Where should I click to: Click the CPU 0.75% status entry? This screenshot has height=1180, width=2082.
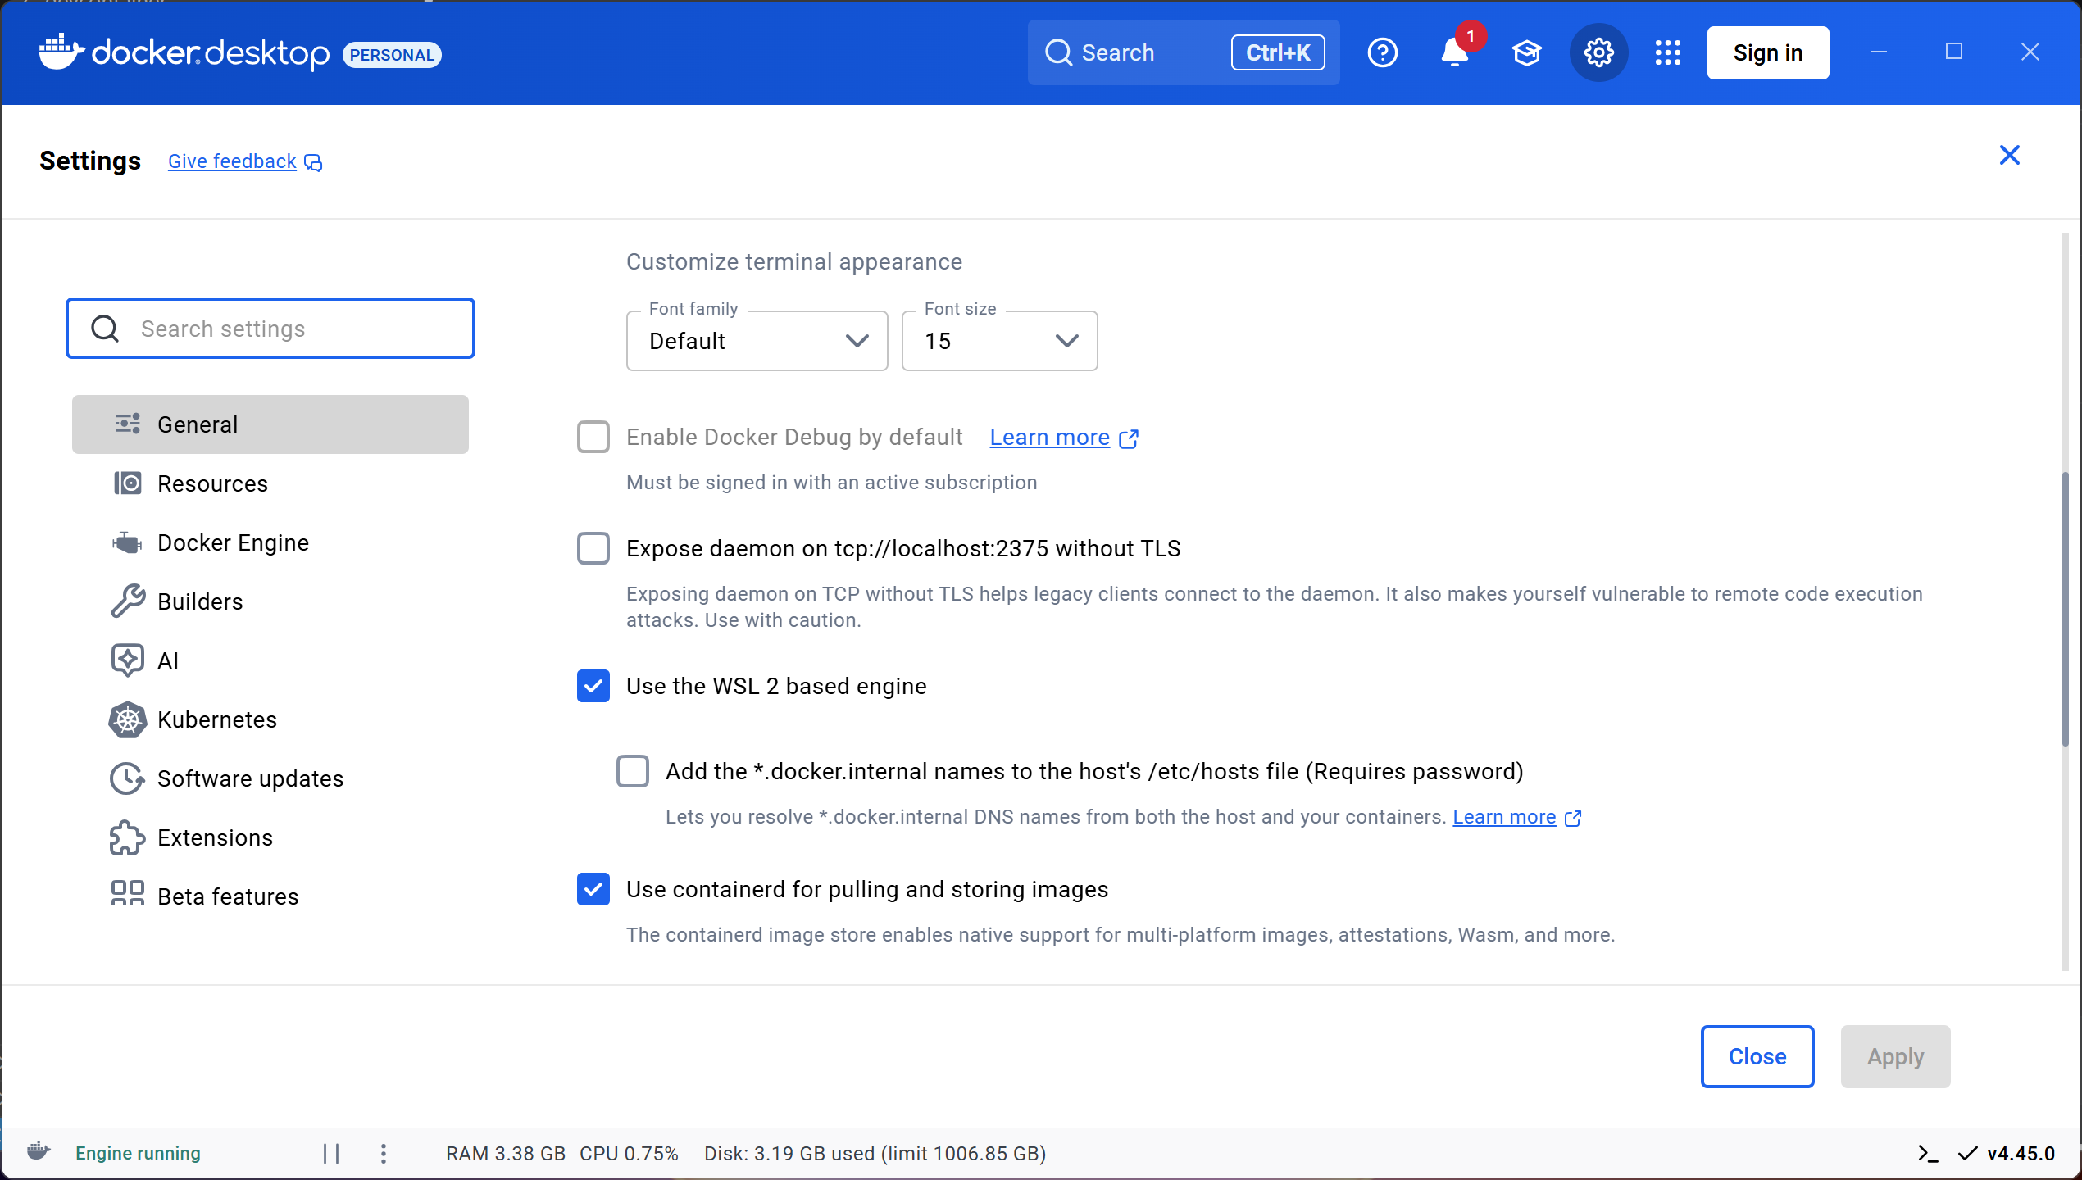[x=629, y=1154]
